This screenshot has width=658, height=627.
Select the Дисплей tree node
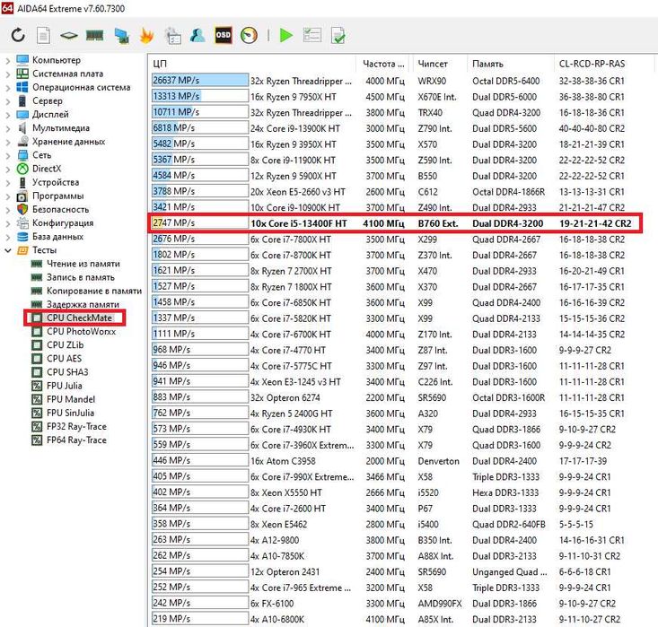[50, 115]
